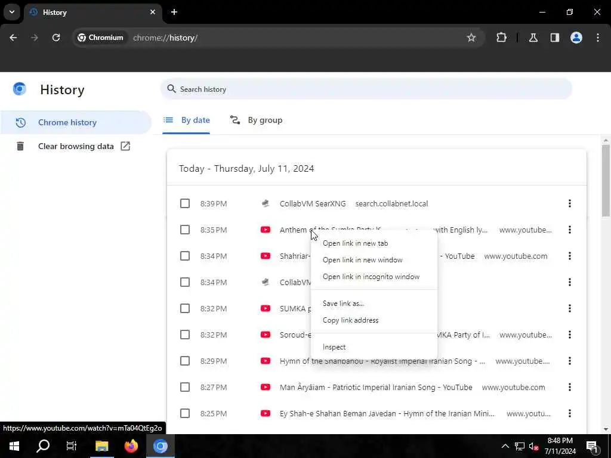Bookmark this page with the star icon
The width and height of the screenshot is (611, 458).
tap(471, 38)
